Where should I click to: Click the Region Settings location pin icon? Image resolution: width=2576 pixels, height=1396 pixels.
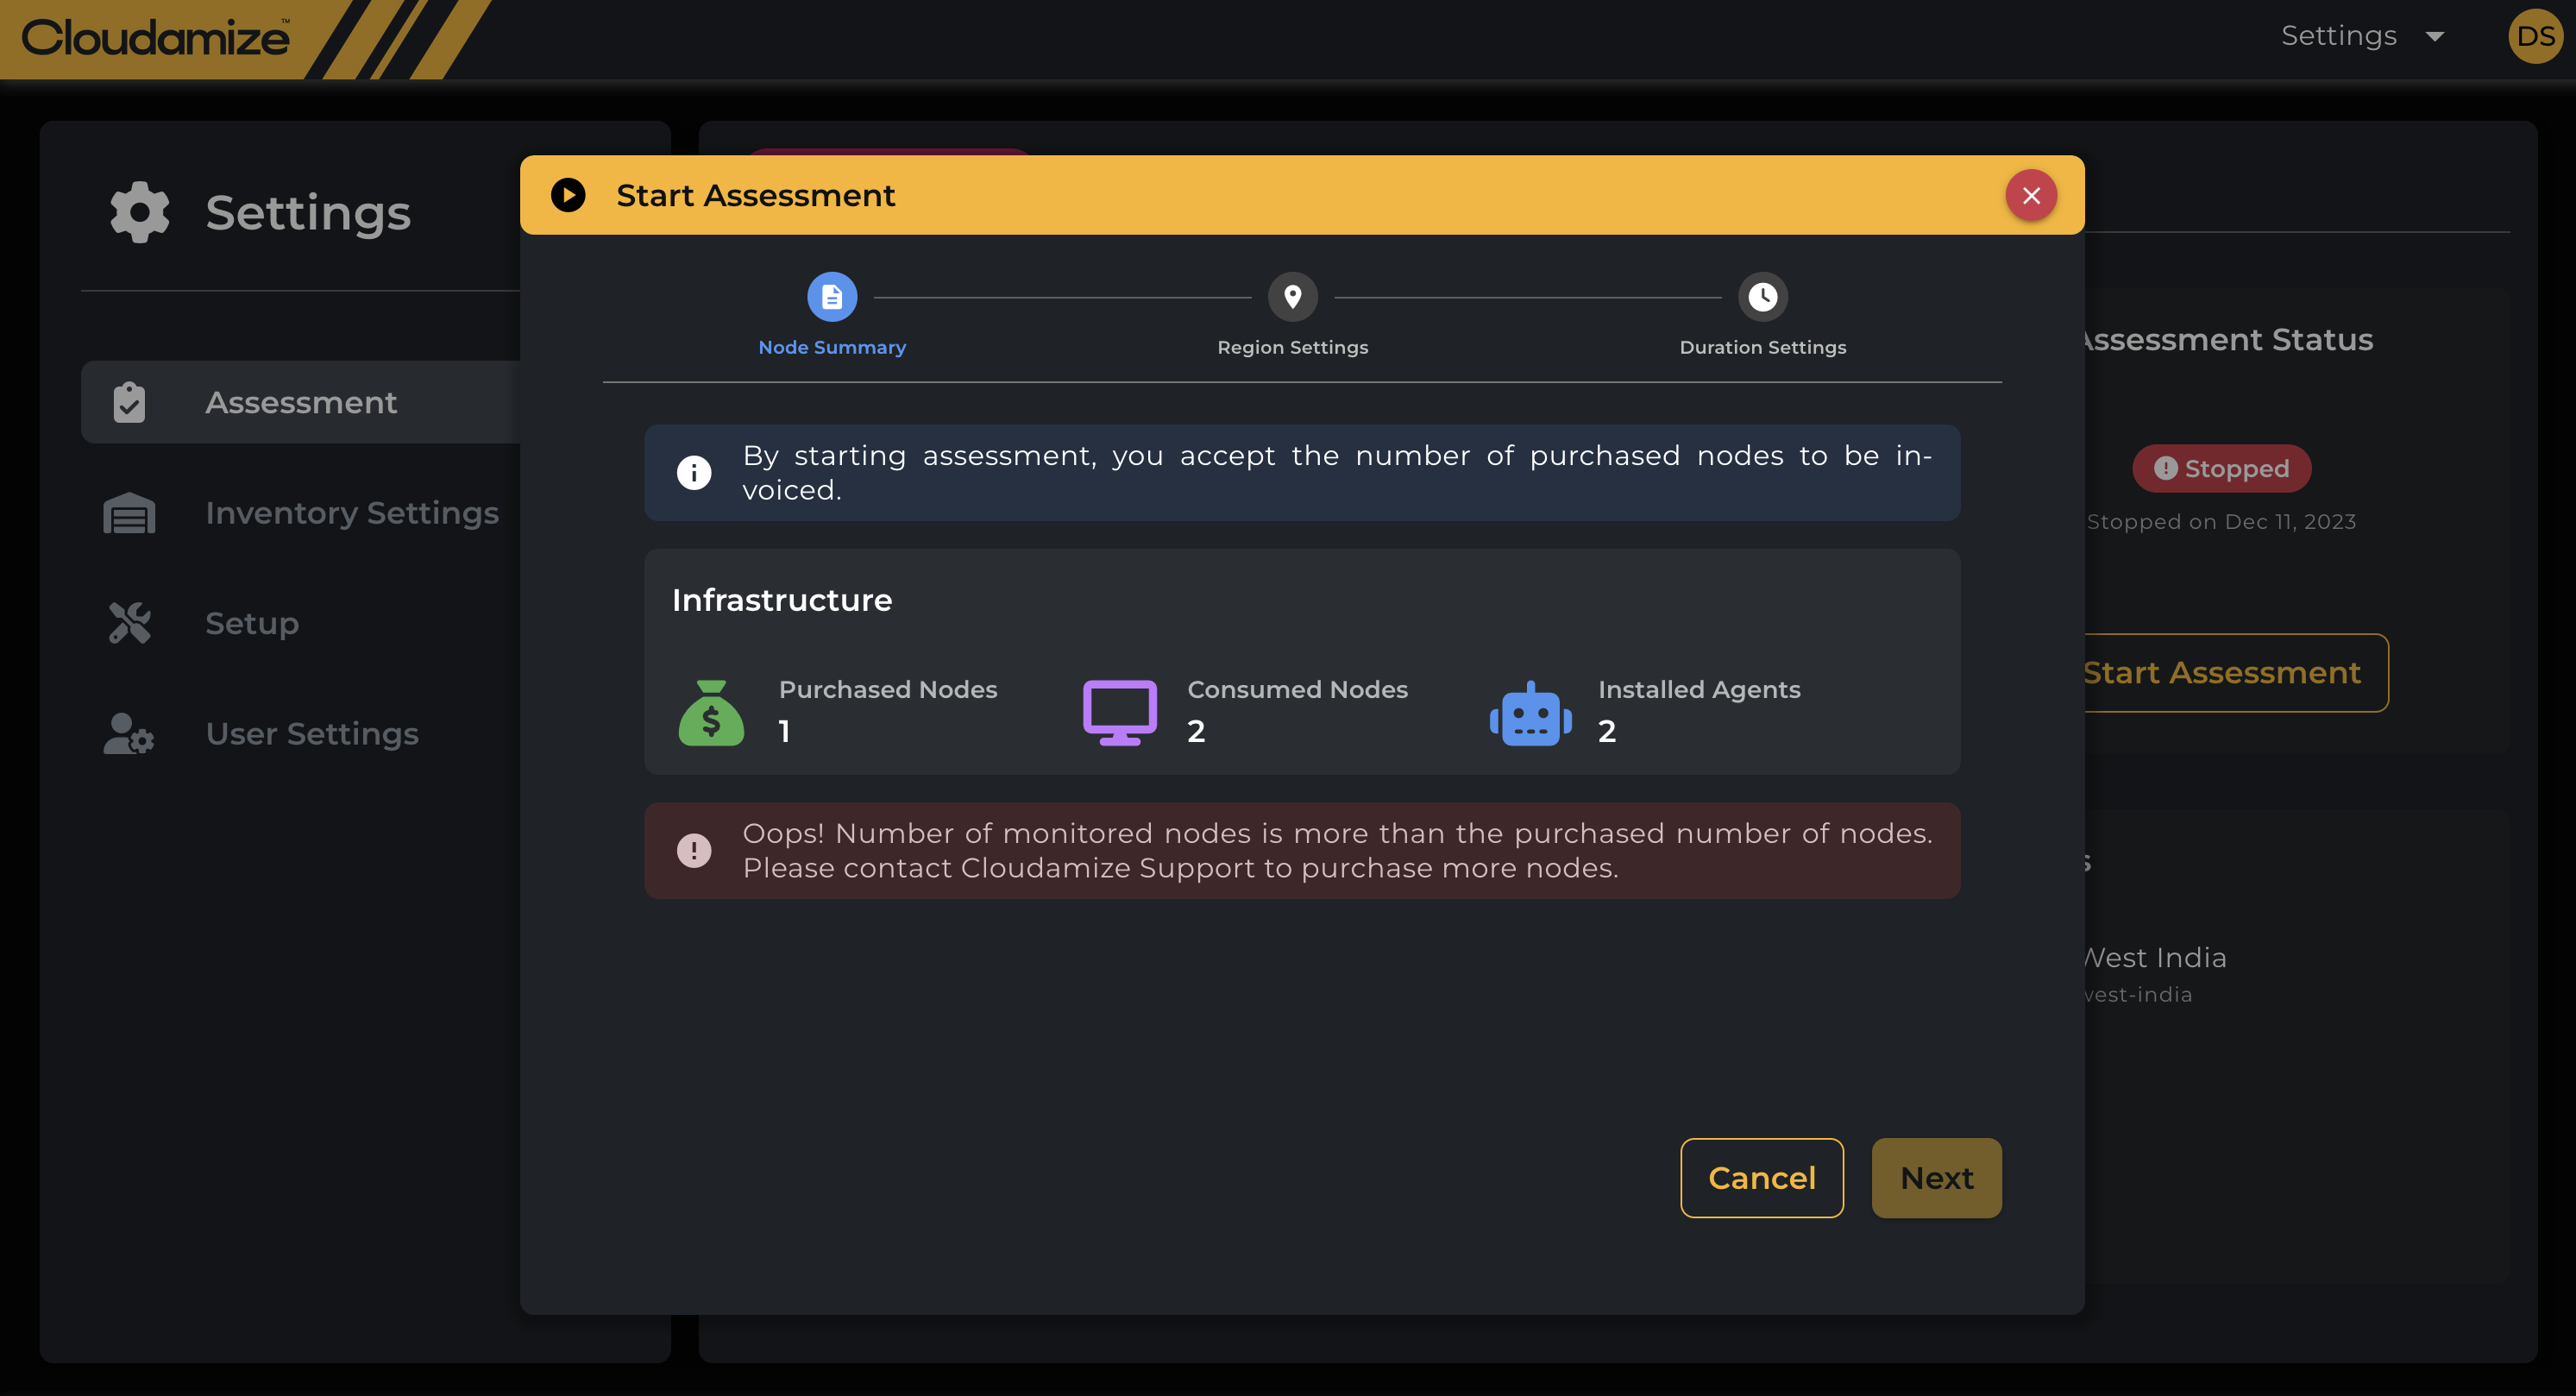pyautogui.click(x=1292, y=297)
